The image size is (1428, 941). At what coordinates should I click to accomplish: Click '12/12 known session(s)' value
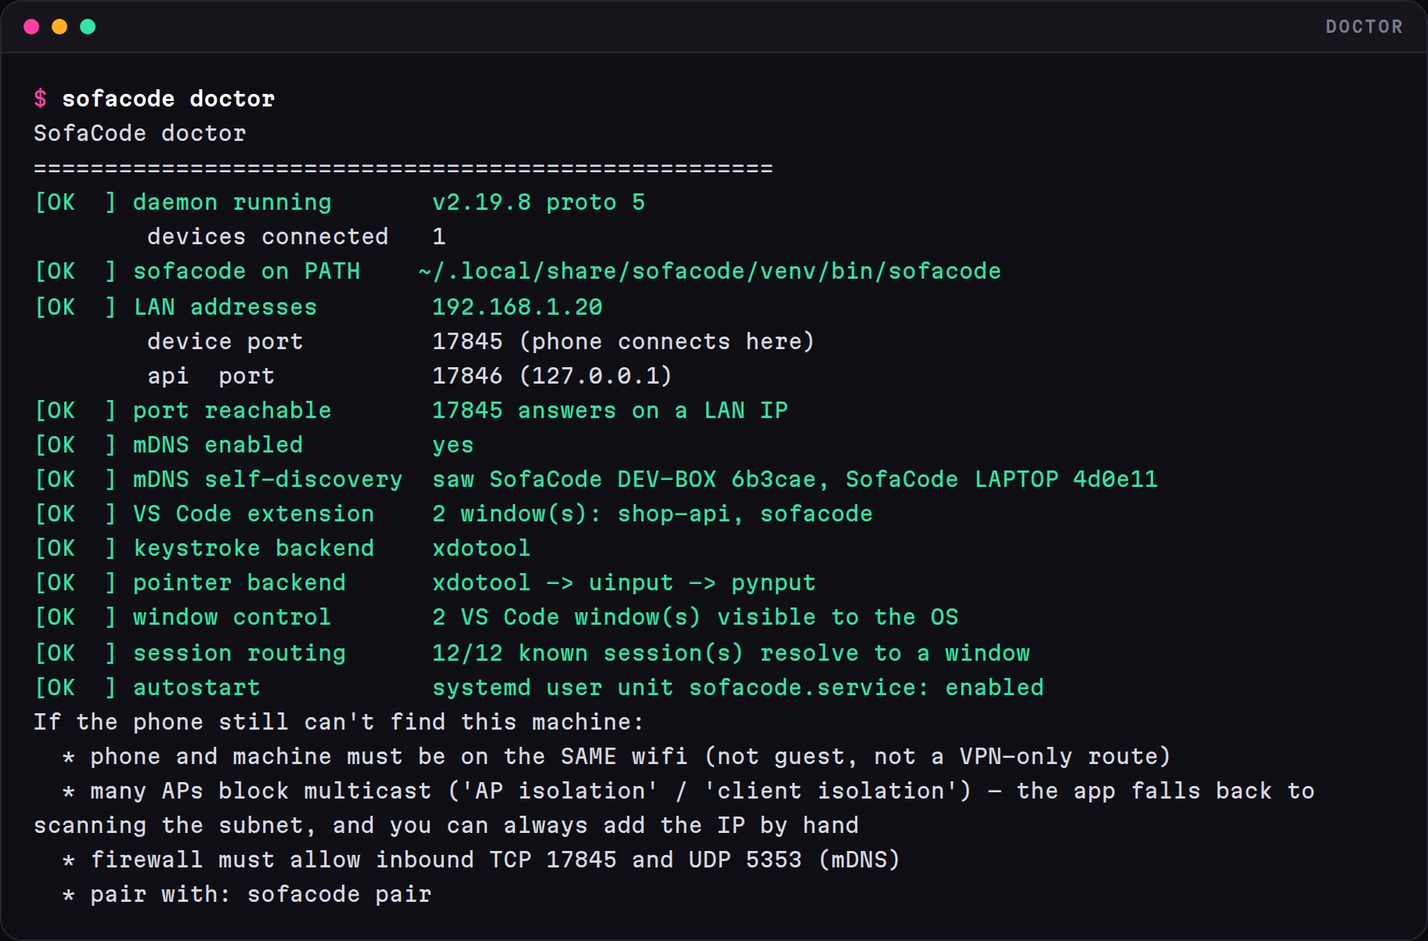(x=588, y=653)
